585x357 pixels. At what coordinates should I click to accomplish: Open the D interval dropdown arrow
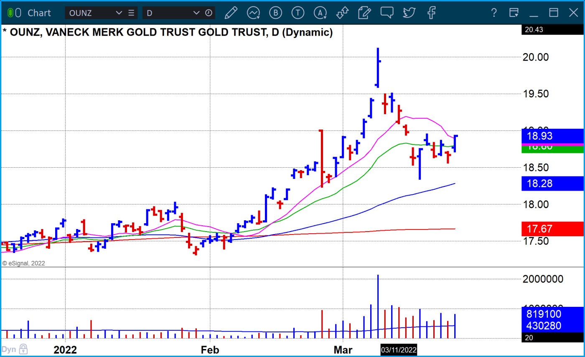(x=196, y=13)
